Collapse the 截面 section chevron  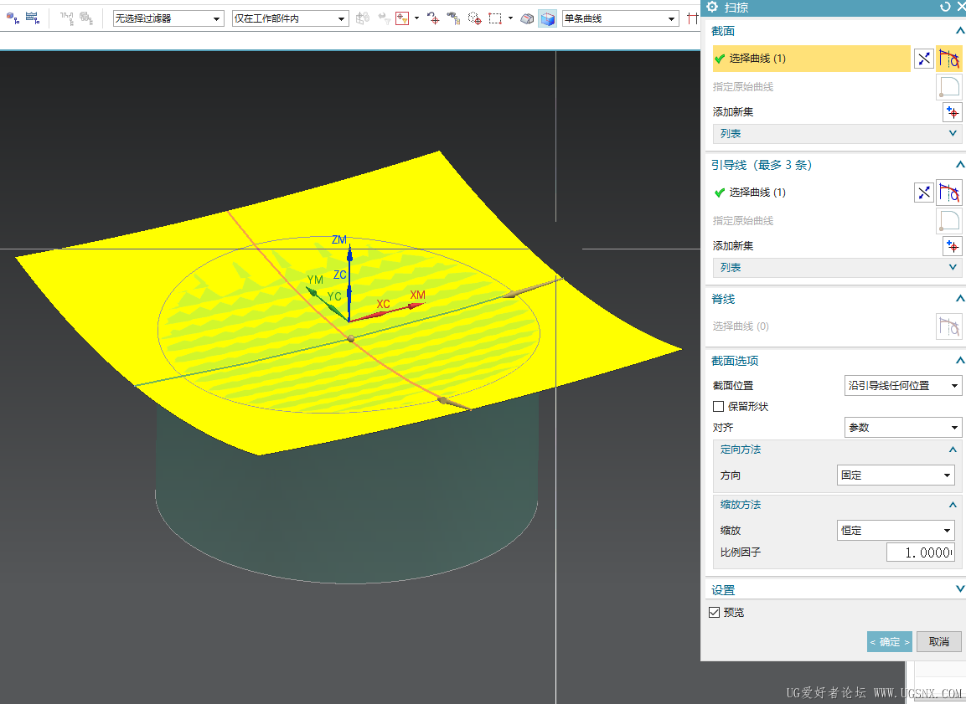click(960, 31)
